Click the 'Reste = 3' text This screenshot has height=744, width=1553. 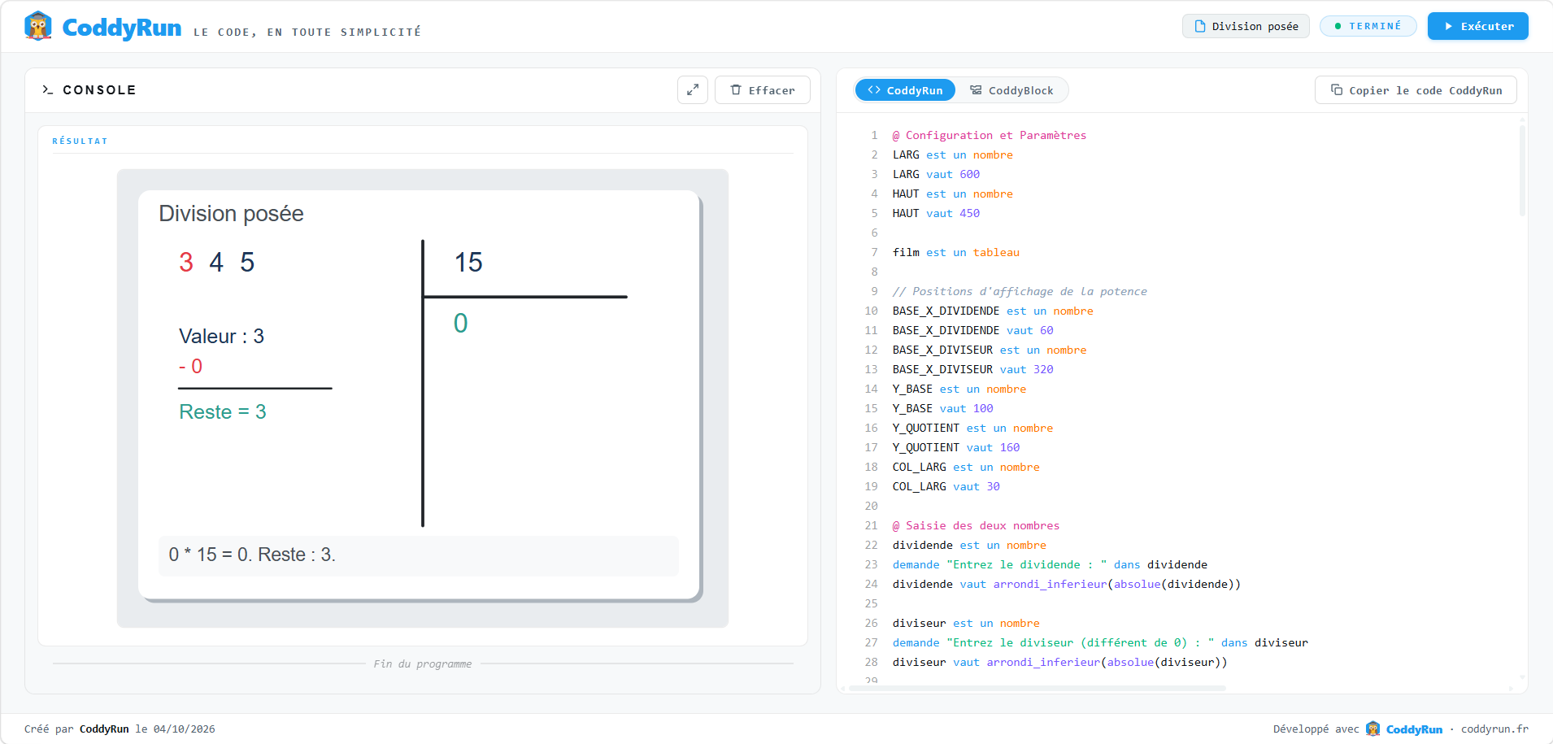[x=223, y=411]
